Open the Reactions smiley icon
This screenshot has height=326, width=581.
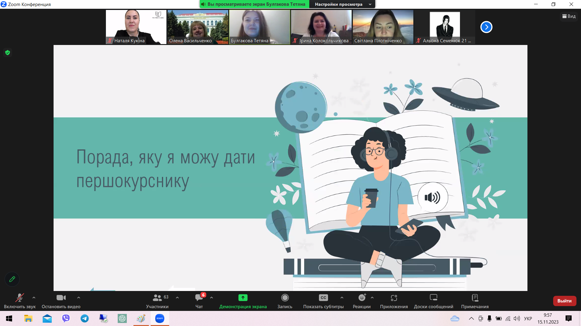tap(362, 298)
